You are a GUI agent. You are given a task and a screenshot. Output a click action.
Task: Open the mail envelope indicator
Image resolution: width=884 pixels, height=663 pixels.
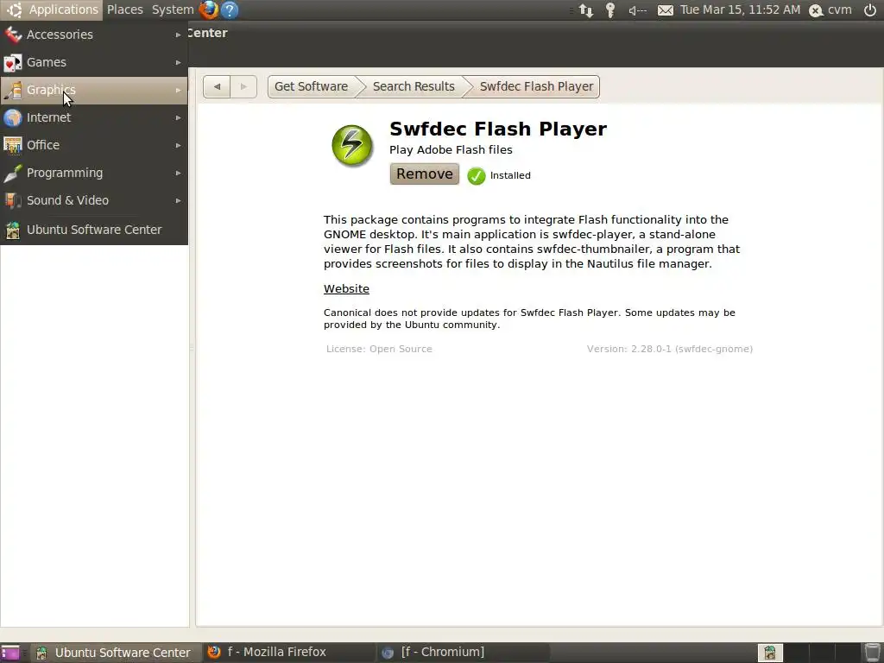click(666, 10)
